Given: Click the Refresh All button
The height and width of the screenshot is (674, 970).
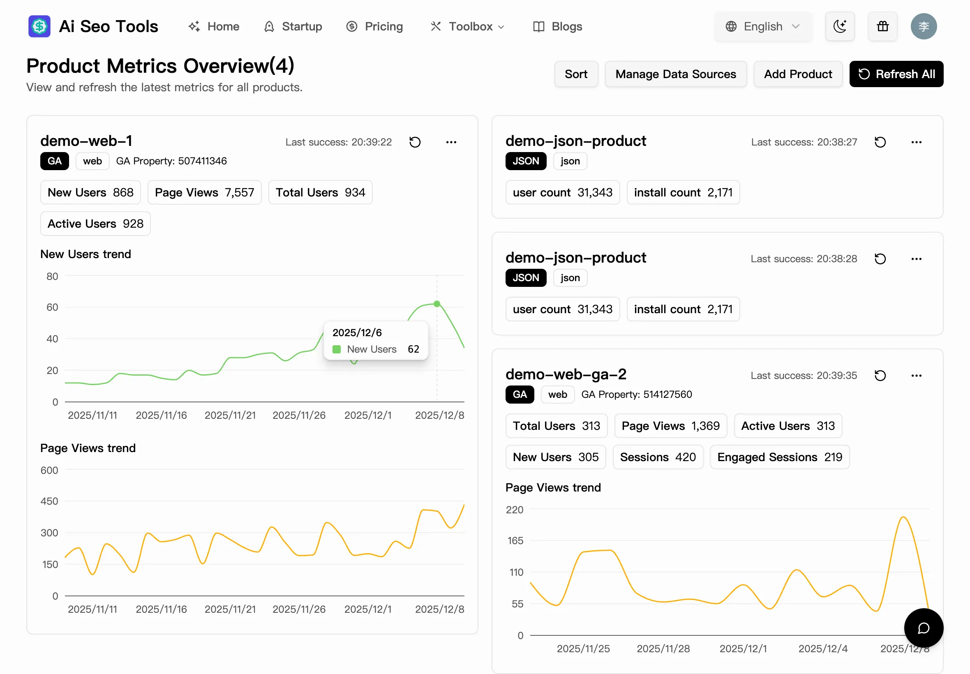Looking at the screenshot, I should click(x=896, y=74).
